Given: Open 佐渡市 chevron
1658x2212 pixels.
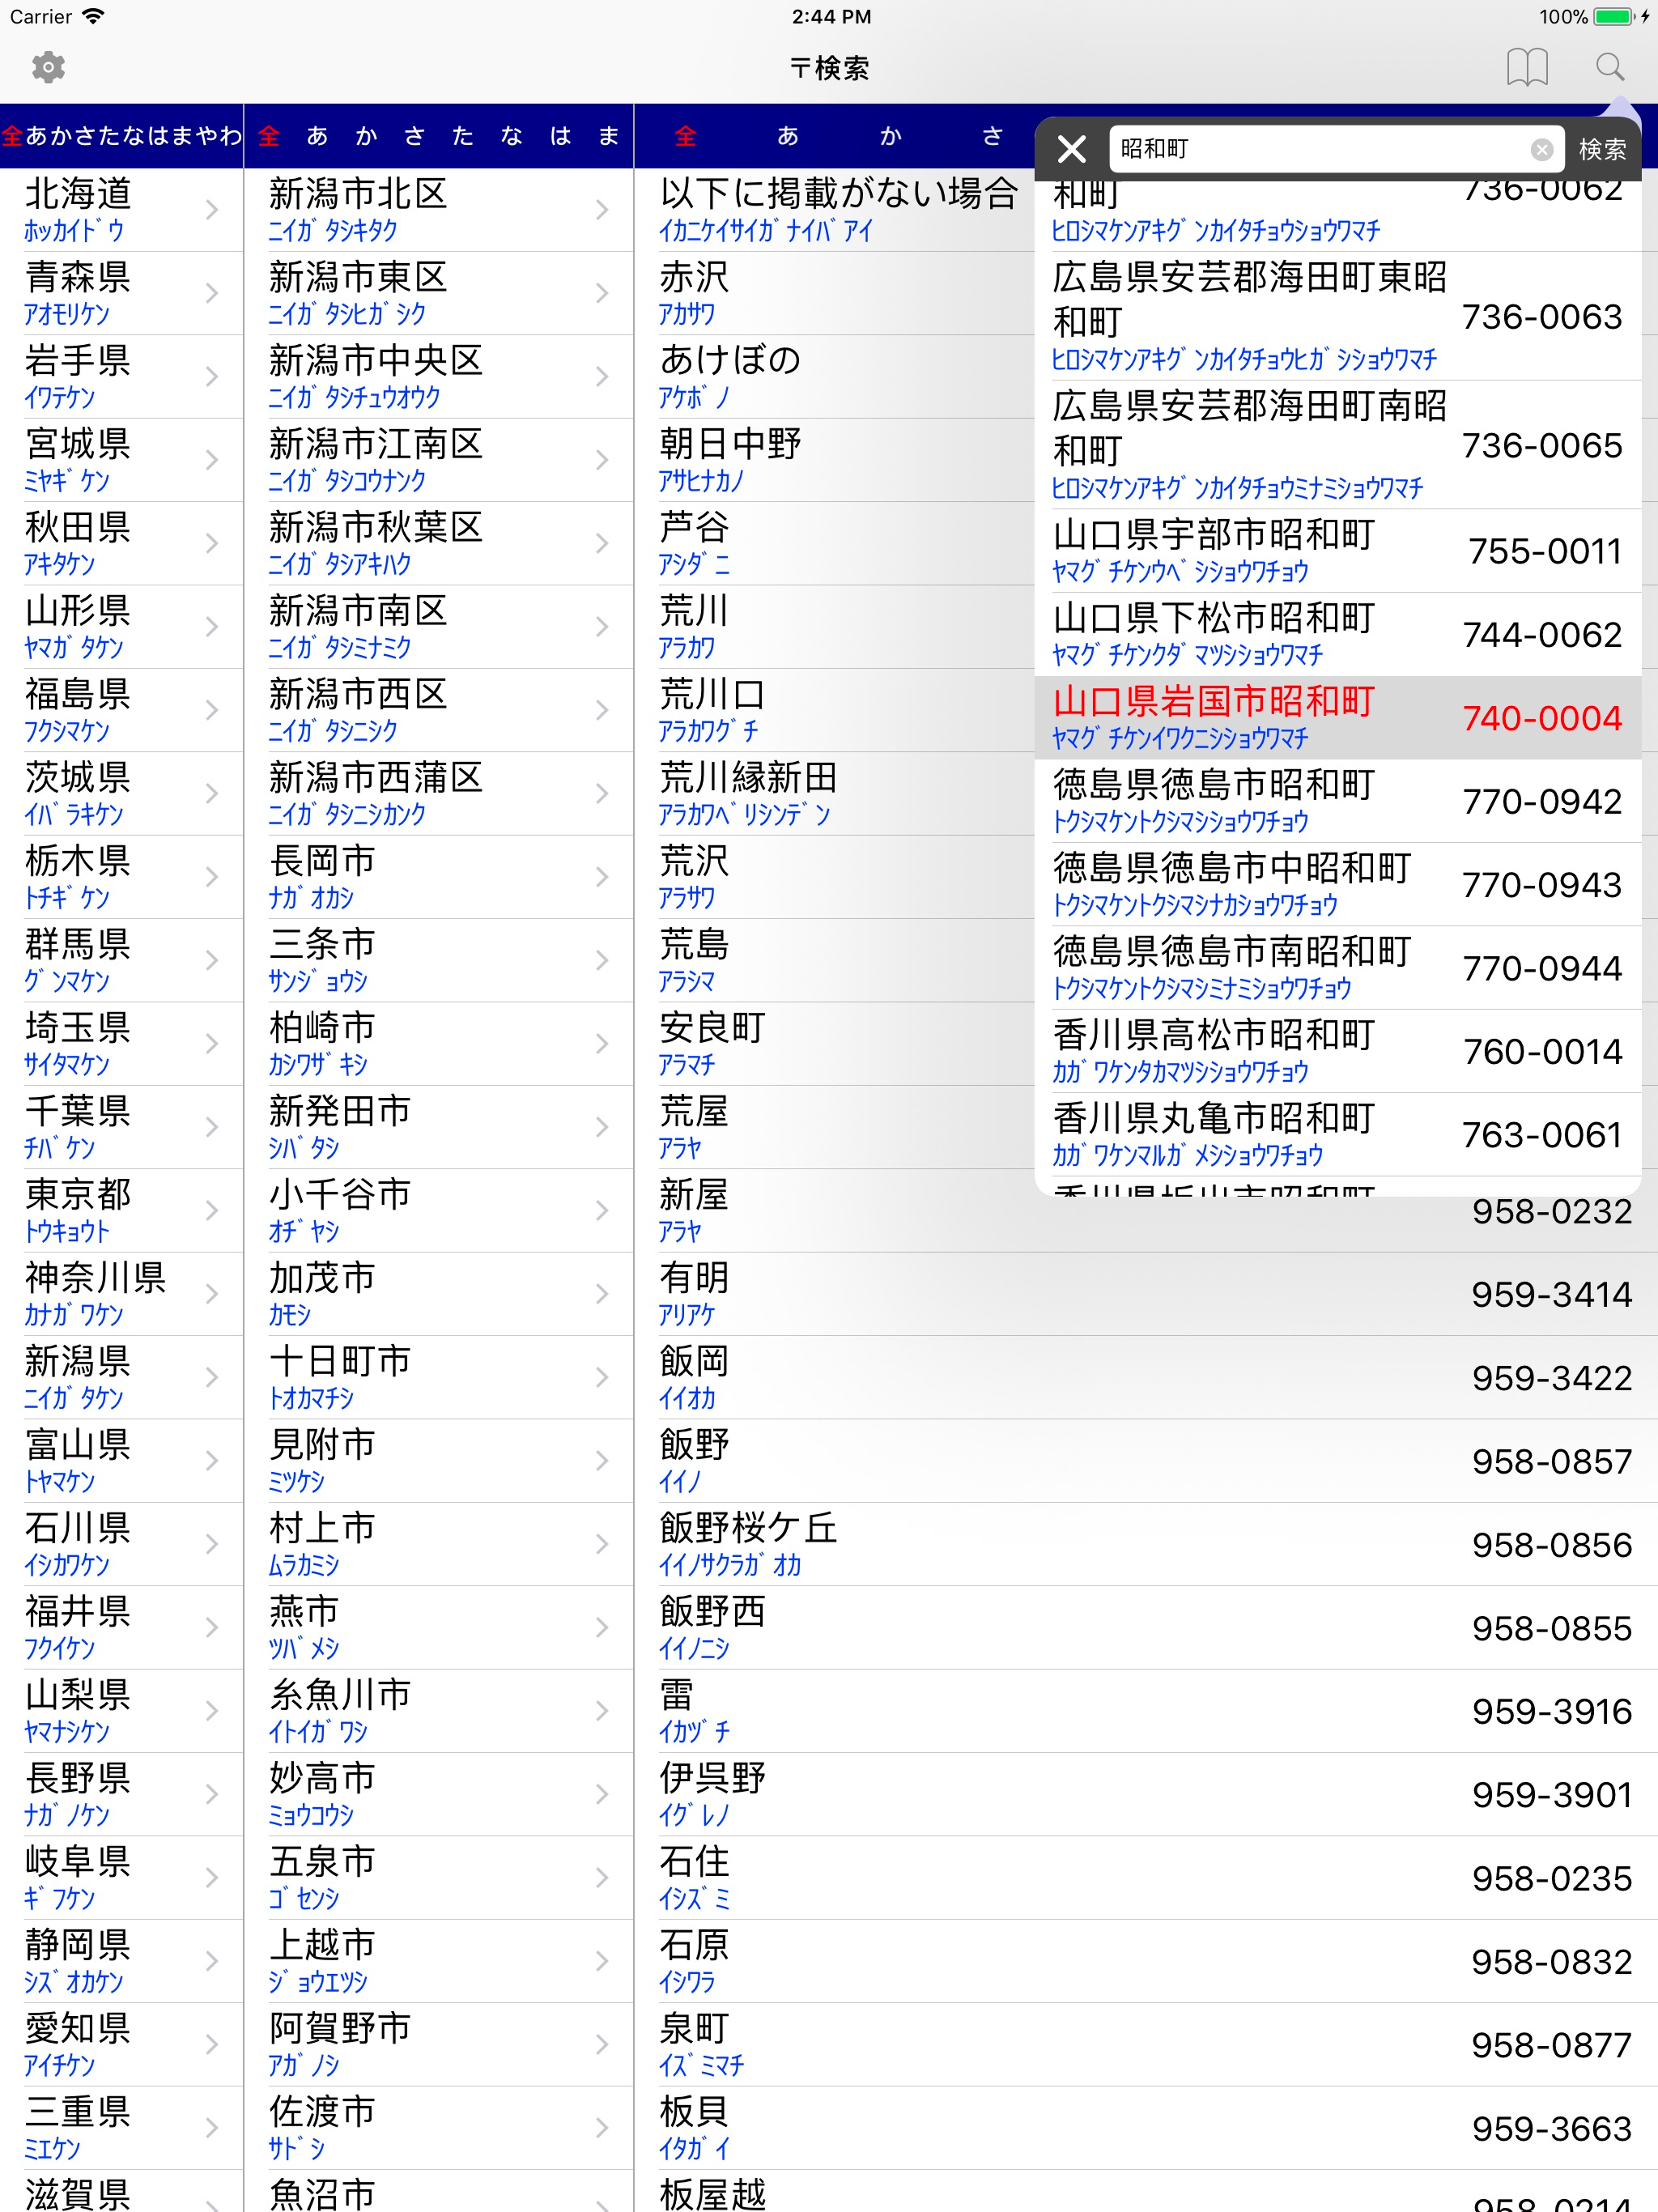Looking at the screenshot, I should pos(602,2128).
